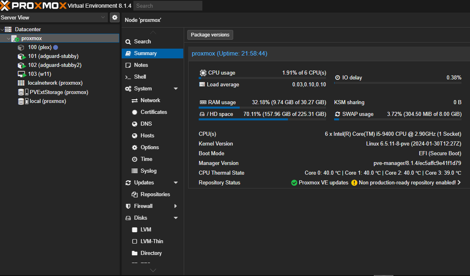Click the localnetwork grid icon
Screen dimensions: 470x276
click(21, 83)
